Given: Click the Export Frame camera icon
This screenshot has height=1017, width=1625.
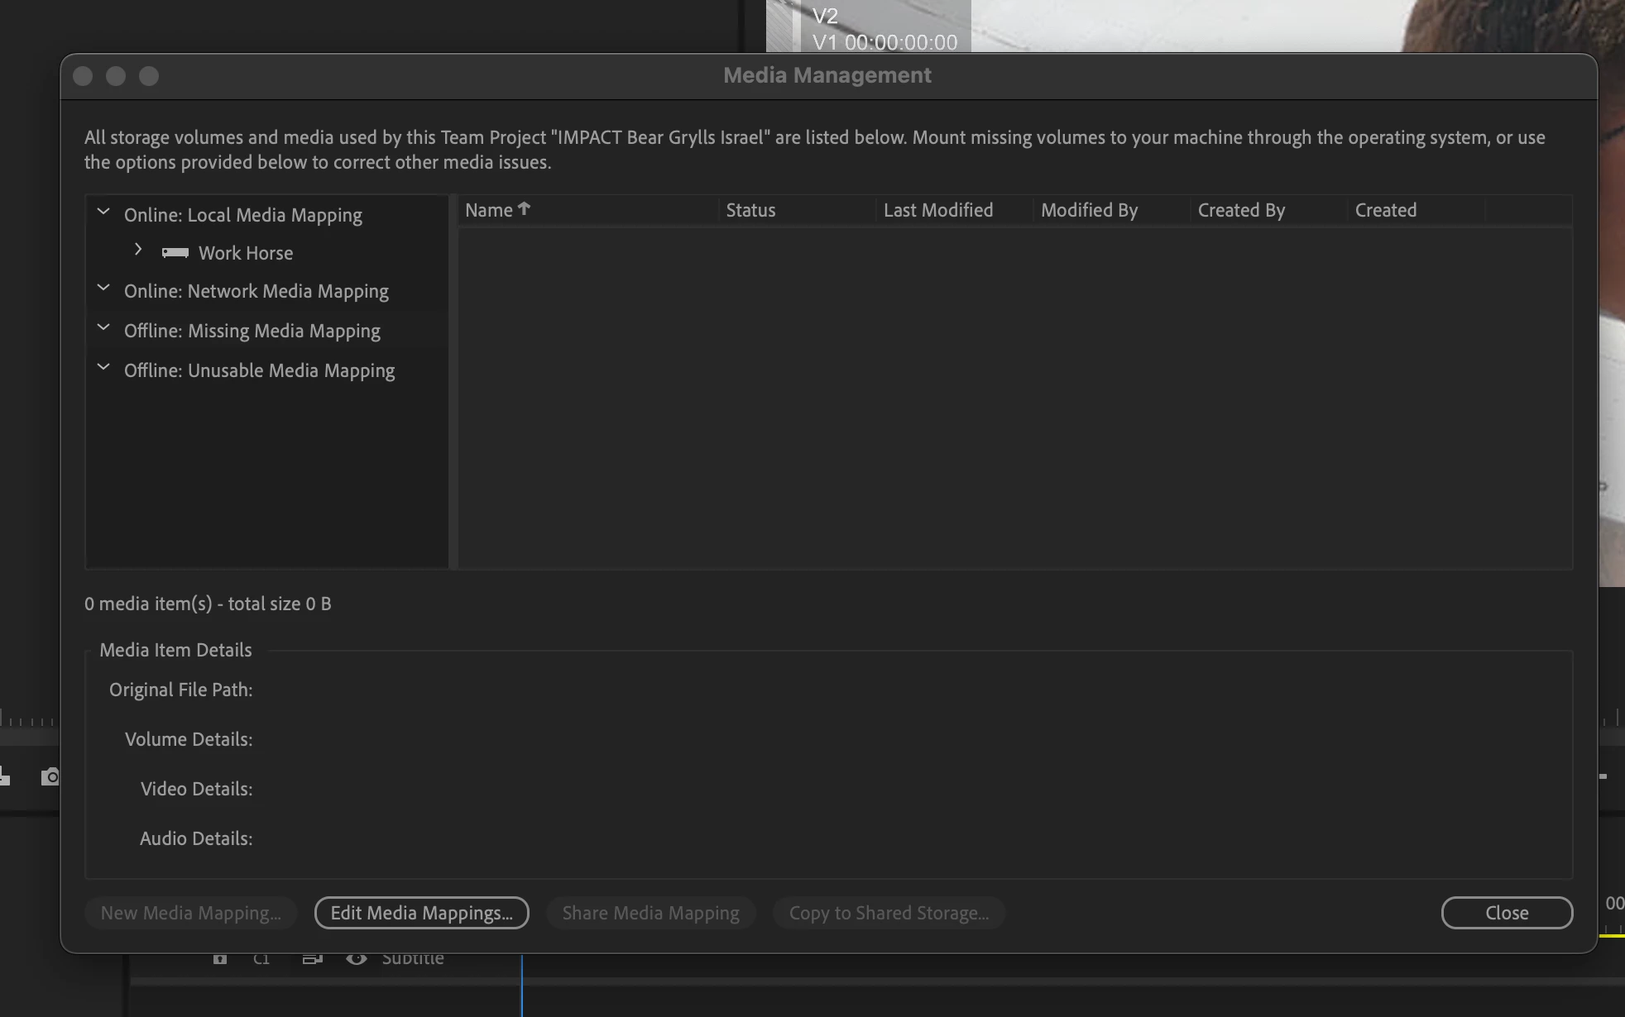Looking at the screenshot, I should (x=50, y=776).
